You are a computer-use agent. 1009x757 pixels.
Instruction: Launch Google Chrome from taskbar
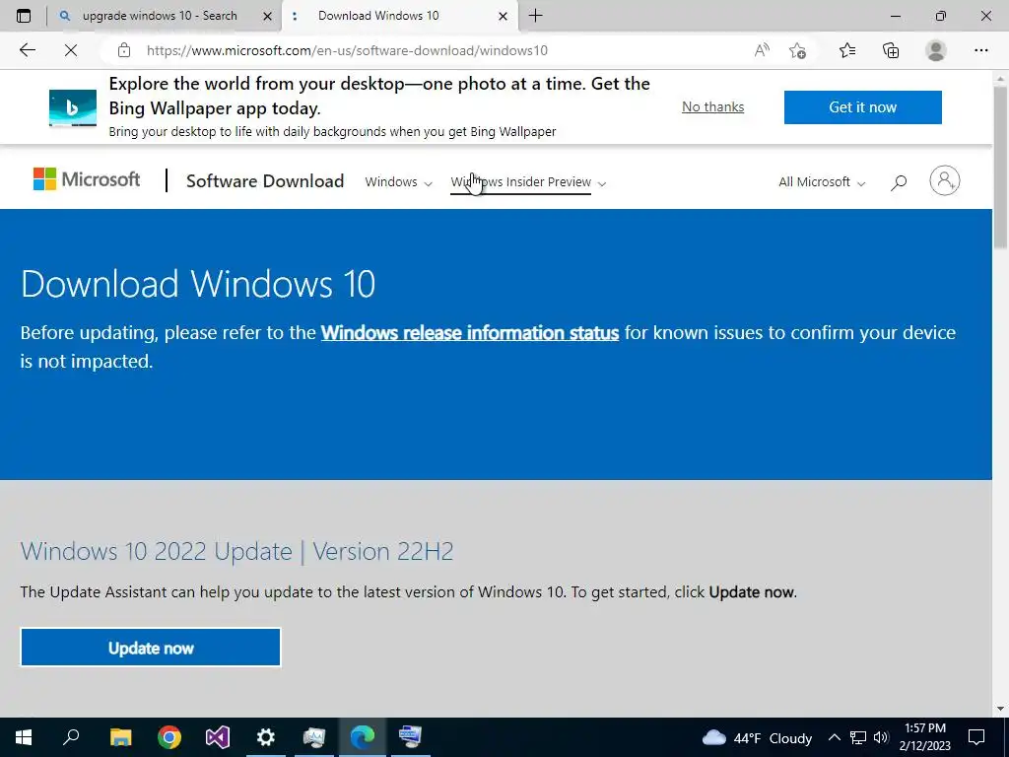coord(169,737)
